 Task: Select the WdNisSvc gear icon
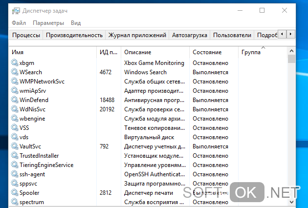[x=15, y=109]
